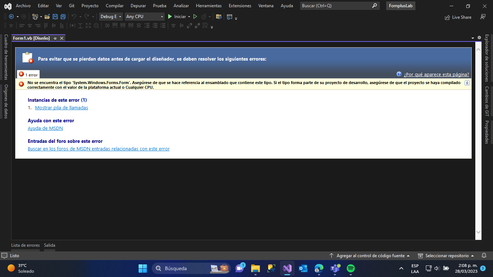The height and width of the screenshot is (277, 493).
Task: Open the 'Explorador de soluciones' side tab
Action: (x=487, y=58)
